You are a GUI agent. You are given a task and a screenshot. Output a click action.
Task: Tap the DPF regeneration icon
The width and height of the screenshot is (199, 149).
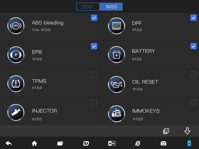pos(116,26)
